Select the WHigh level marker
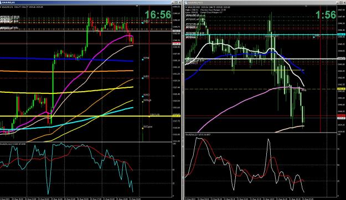 147,101
